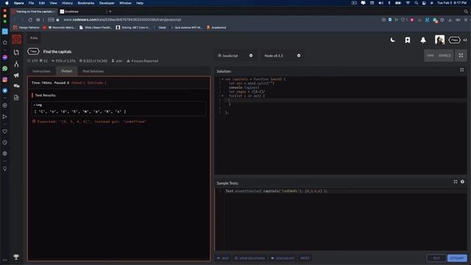Reload the page
471x265 pixels.
point(30,20)
